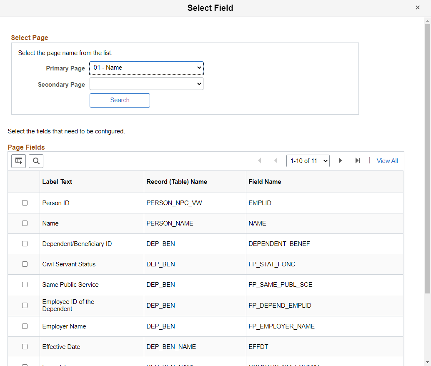
Task: Jump to last page of rows
Action: 357,161
